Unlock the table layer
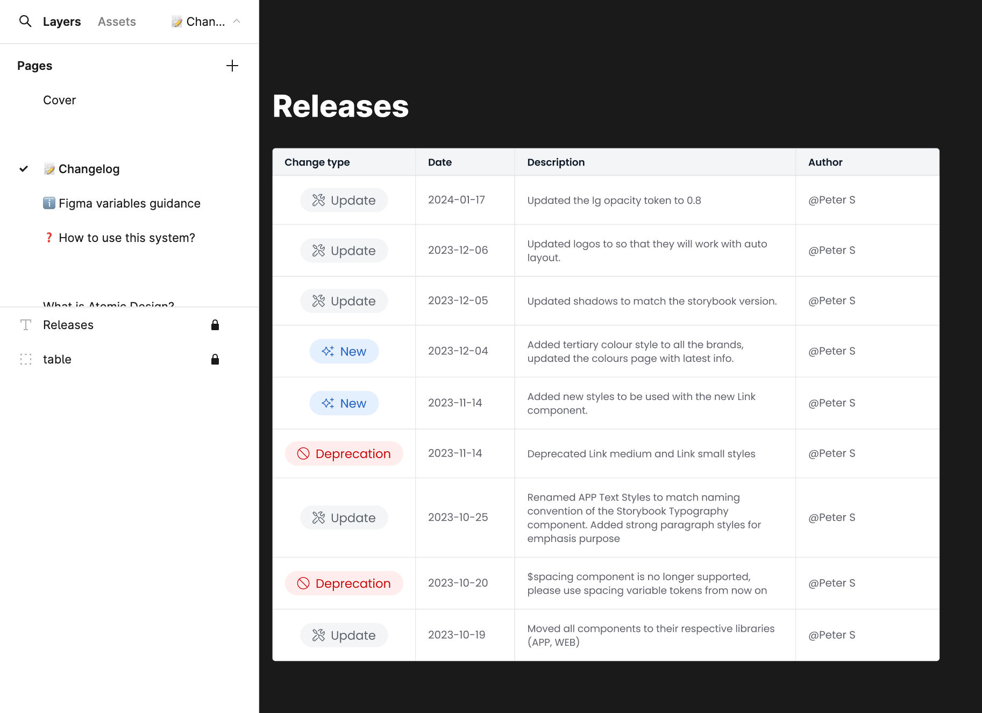Image resolution: width=982 pixels, height=713 pixels. pyautogui.click(x=215, y=359)
